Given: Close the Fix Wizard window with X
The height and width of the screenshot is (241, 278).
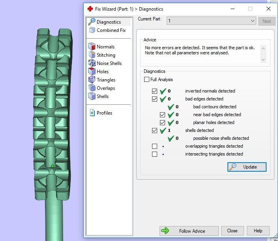Looking at the screenshot, I should [269, 9].
